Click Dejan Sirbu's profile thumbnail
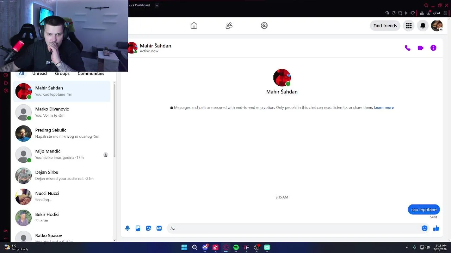 pos(24,176)
